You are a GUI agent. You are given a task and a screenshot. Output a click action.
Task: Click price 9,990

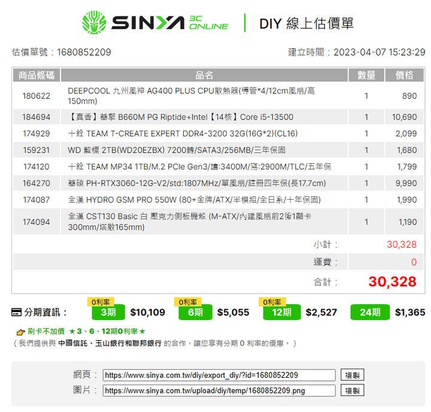coord(406,183)
